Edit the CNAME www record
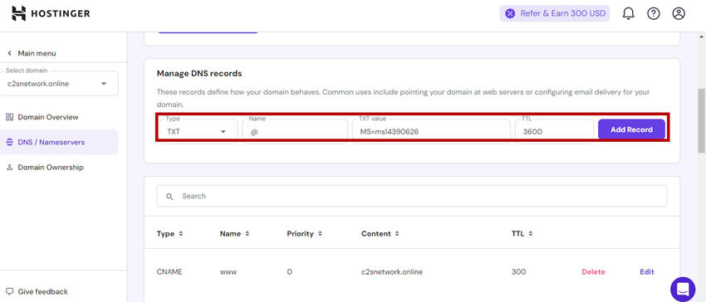 646,272
